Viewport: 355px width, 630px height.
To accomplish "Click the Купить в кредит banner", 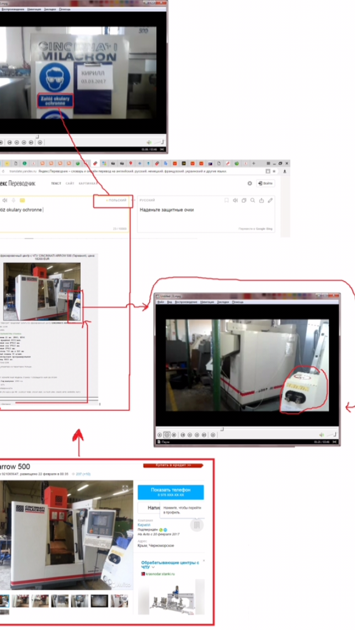I will pyautogui.click(x=175, y=465).
